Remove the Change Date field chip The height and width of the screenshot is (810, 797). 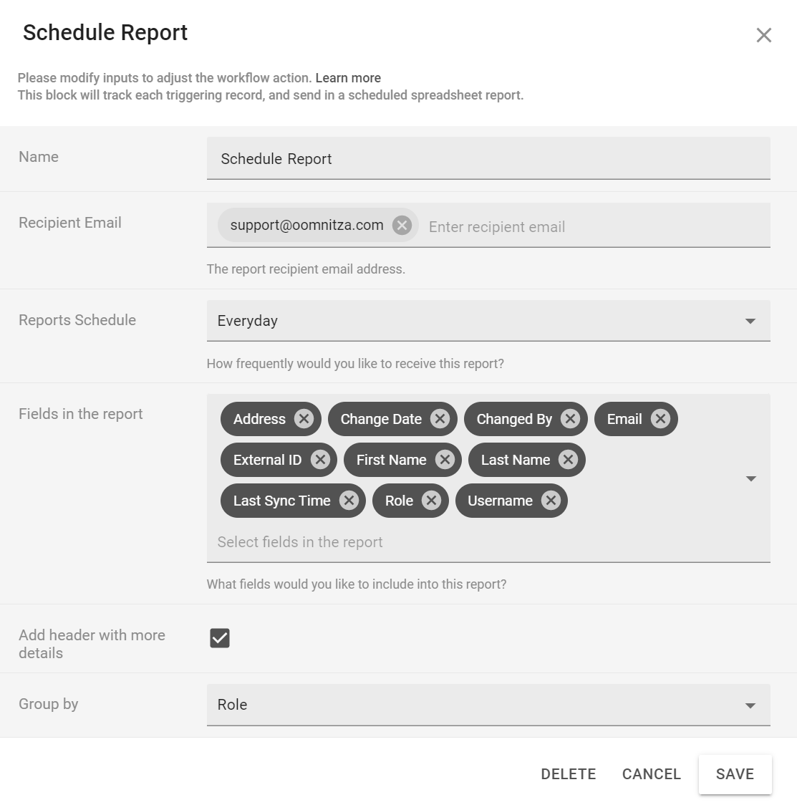pos(440,419)
